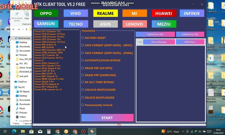Choose SAFE FORMAT [KEEP DATA] - [PARA] option
This screenshot has width=225, height=135.
[107, 53]
